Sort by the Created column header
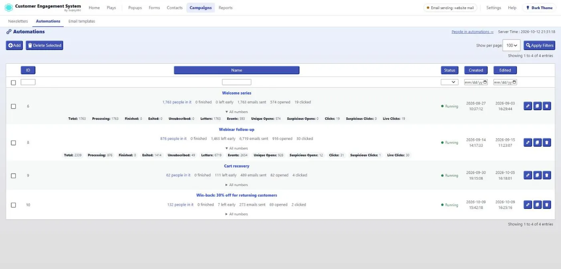The height and width of the screenshot is (269, 561). point(476,70)
